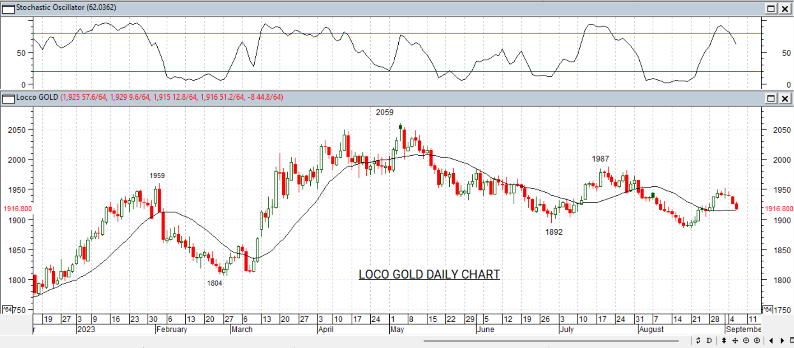Click the 'August' month label on time axis
This screenshot has width=794, height=348.
(651, 329)
